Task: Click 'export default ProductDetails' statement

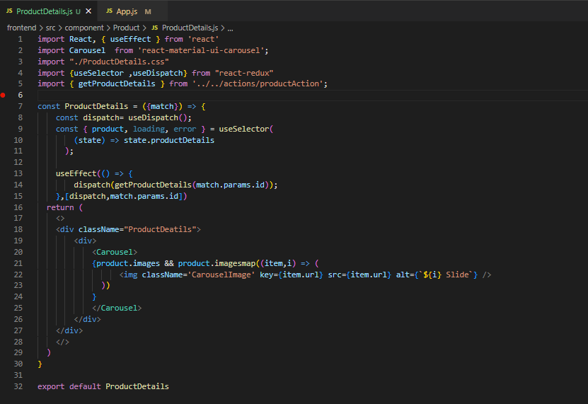Action: (x=103, y=386)
